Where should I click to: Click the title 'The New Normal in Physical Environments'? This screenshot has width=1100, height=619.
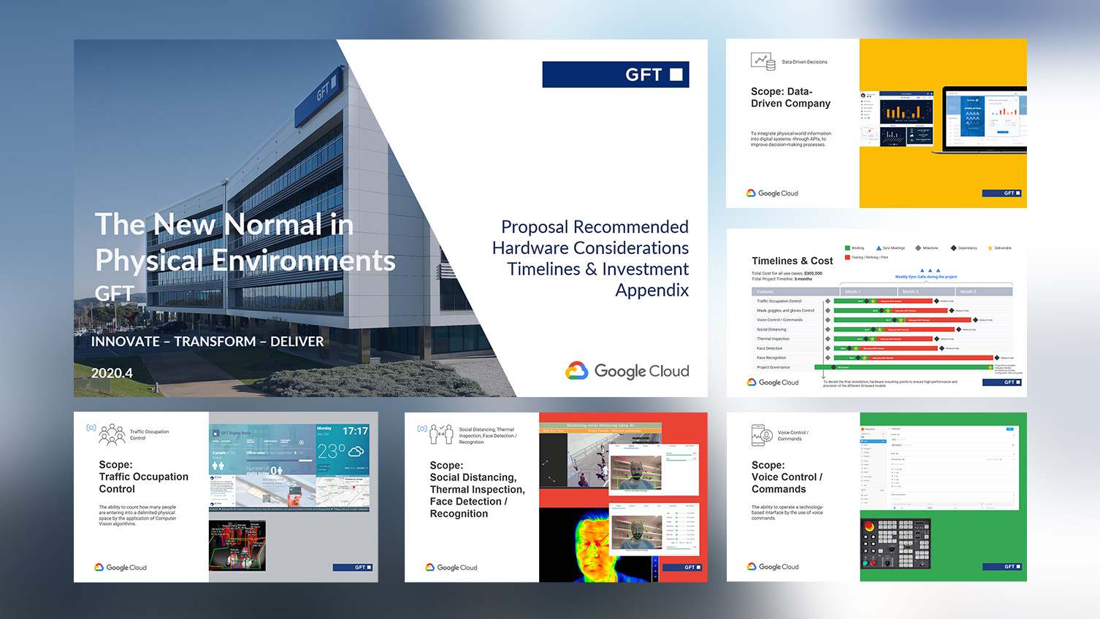245,242
